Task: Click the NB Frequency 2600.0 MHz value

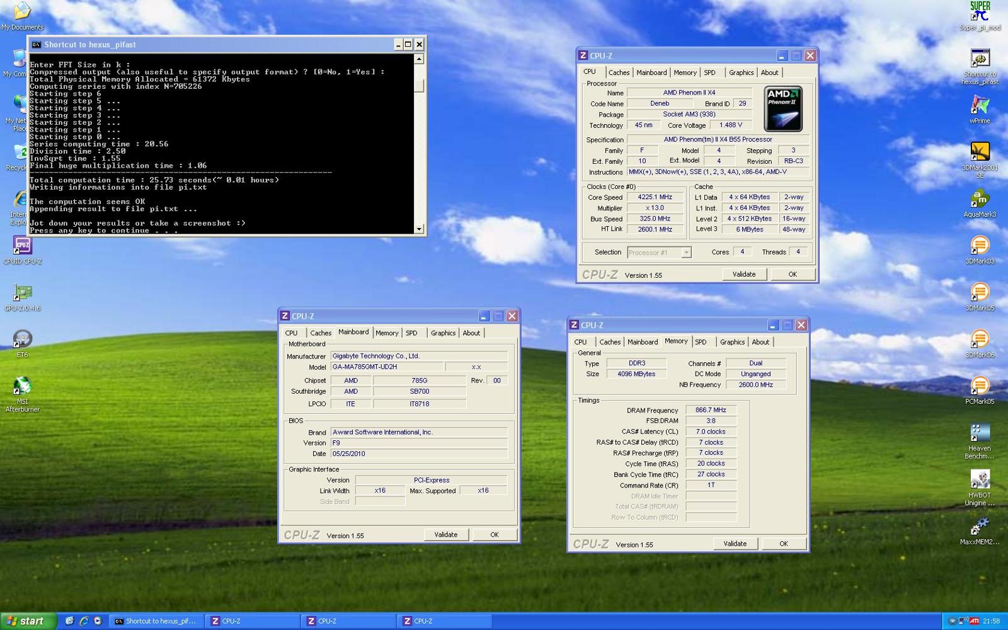Action: click(755, 385)
